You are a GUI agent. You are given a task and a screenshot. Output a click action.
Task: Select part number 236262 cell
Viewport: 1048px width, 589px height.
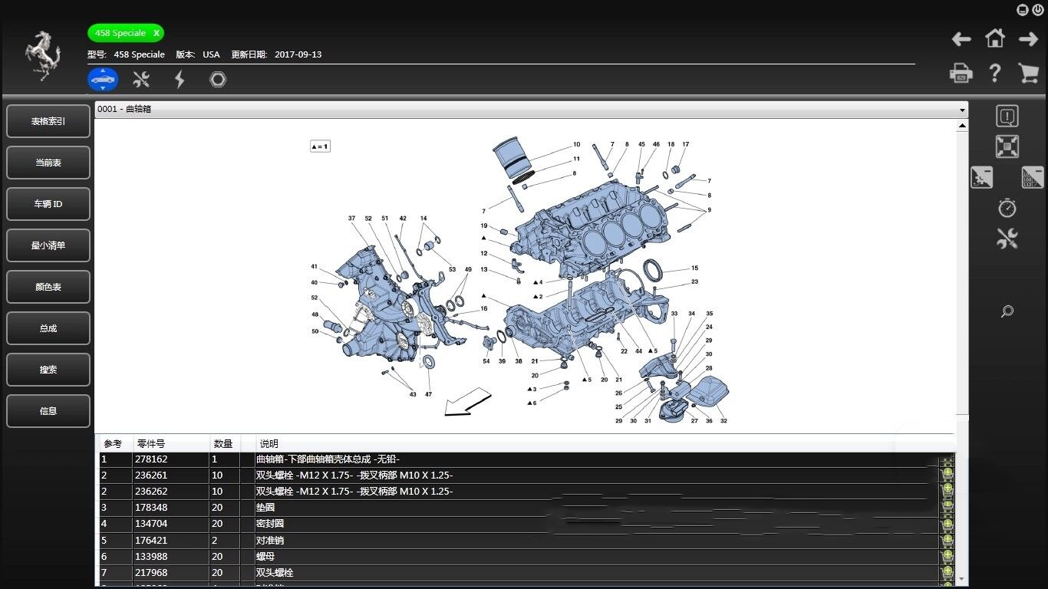point(171,492)
